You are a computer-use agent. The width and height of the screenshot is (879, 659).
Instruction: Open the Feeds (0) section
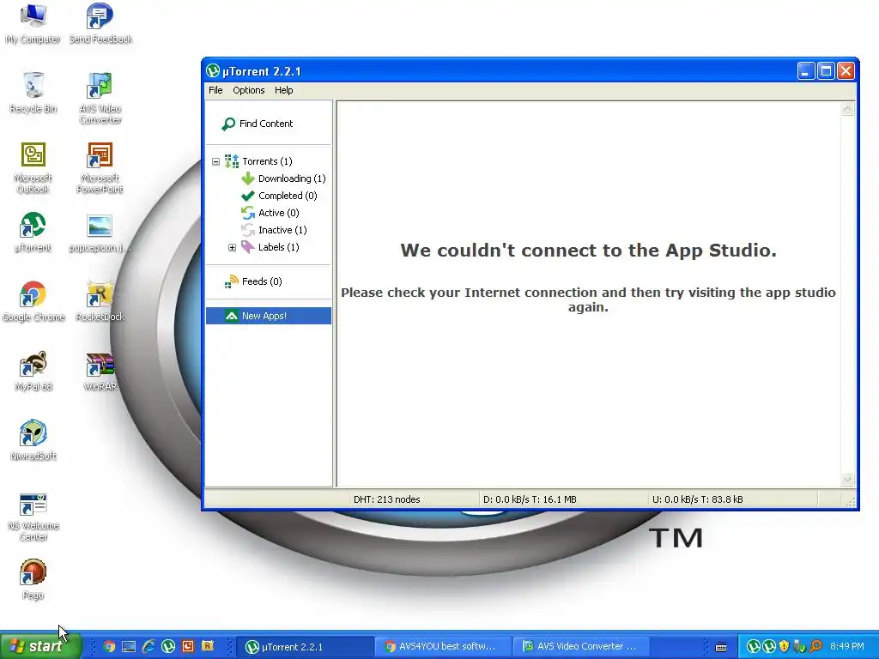pos(253,281)
